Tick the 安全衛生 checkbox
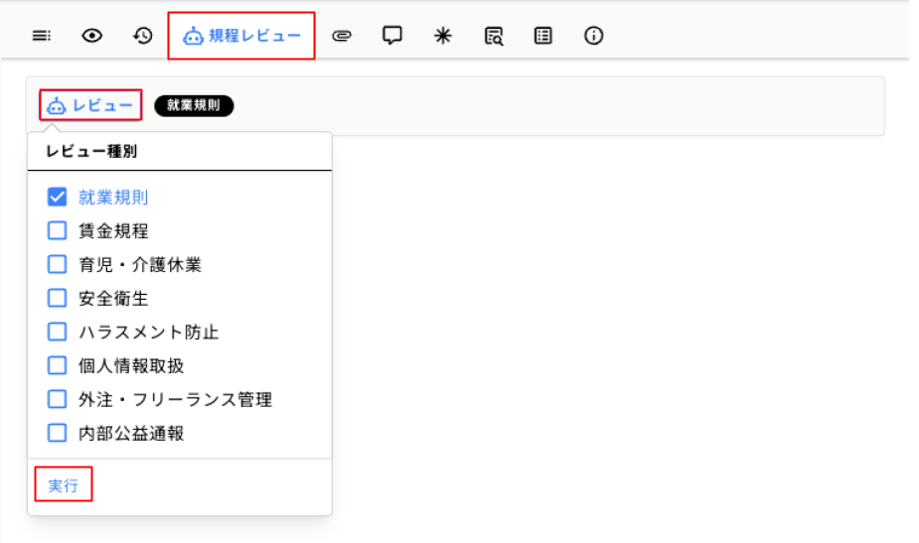 pyautogui.click(x=58, y=298)
